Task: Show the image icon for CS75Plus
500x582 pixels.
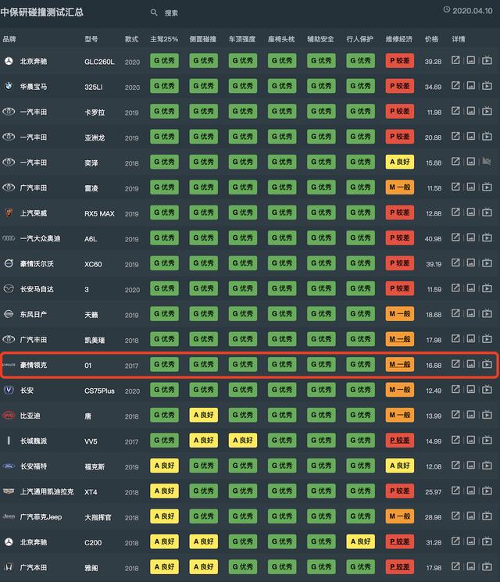Action: (470, 389)
